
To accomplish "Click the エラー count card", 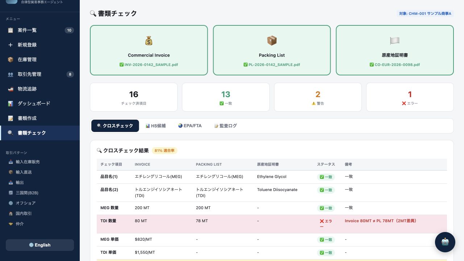I will [x=410, y=97].
